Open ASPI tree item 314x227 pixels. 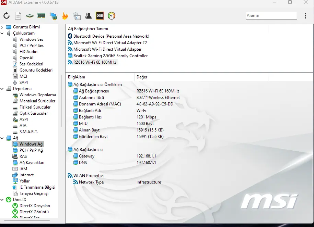(24, 119)
